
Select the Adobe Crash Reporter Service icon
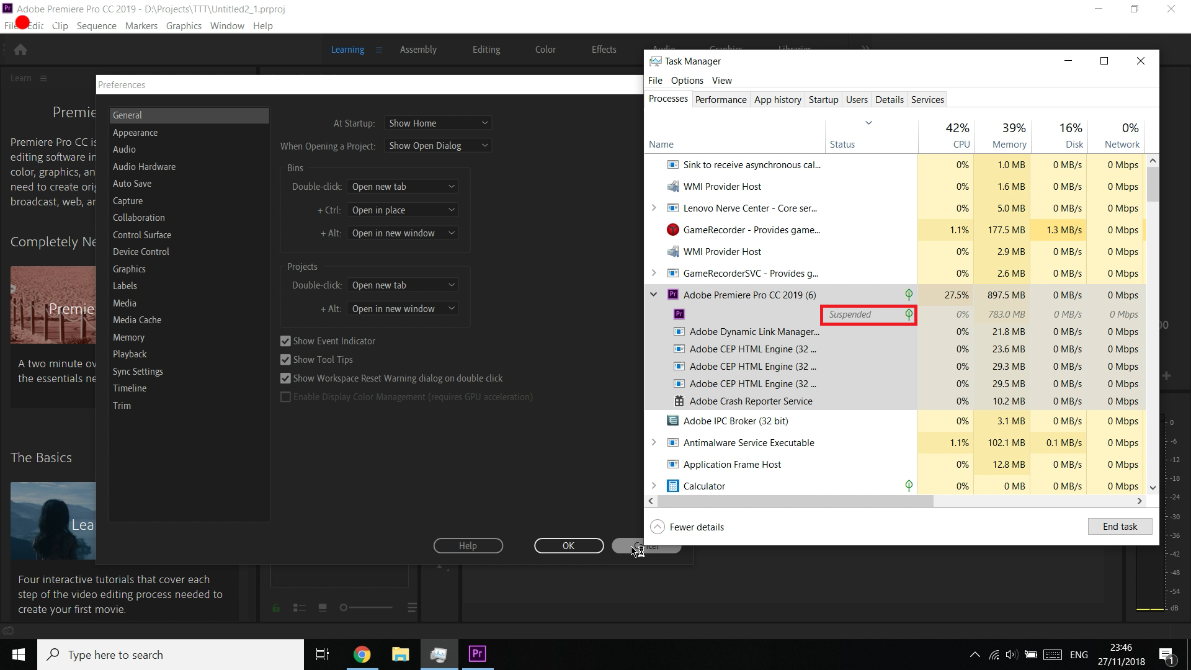click(679, 401)
